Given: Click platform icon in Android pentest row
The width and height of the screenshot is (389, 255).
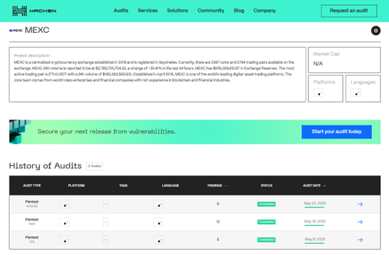Looking at the screenshot, I should pyautogui.click(x=64, y=205).
